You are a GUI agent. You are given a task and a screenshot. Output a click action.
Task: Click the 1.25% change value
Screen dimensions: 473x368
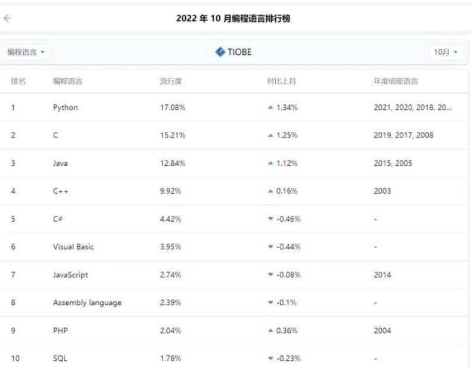point(287,135)
